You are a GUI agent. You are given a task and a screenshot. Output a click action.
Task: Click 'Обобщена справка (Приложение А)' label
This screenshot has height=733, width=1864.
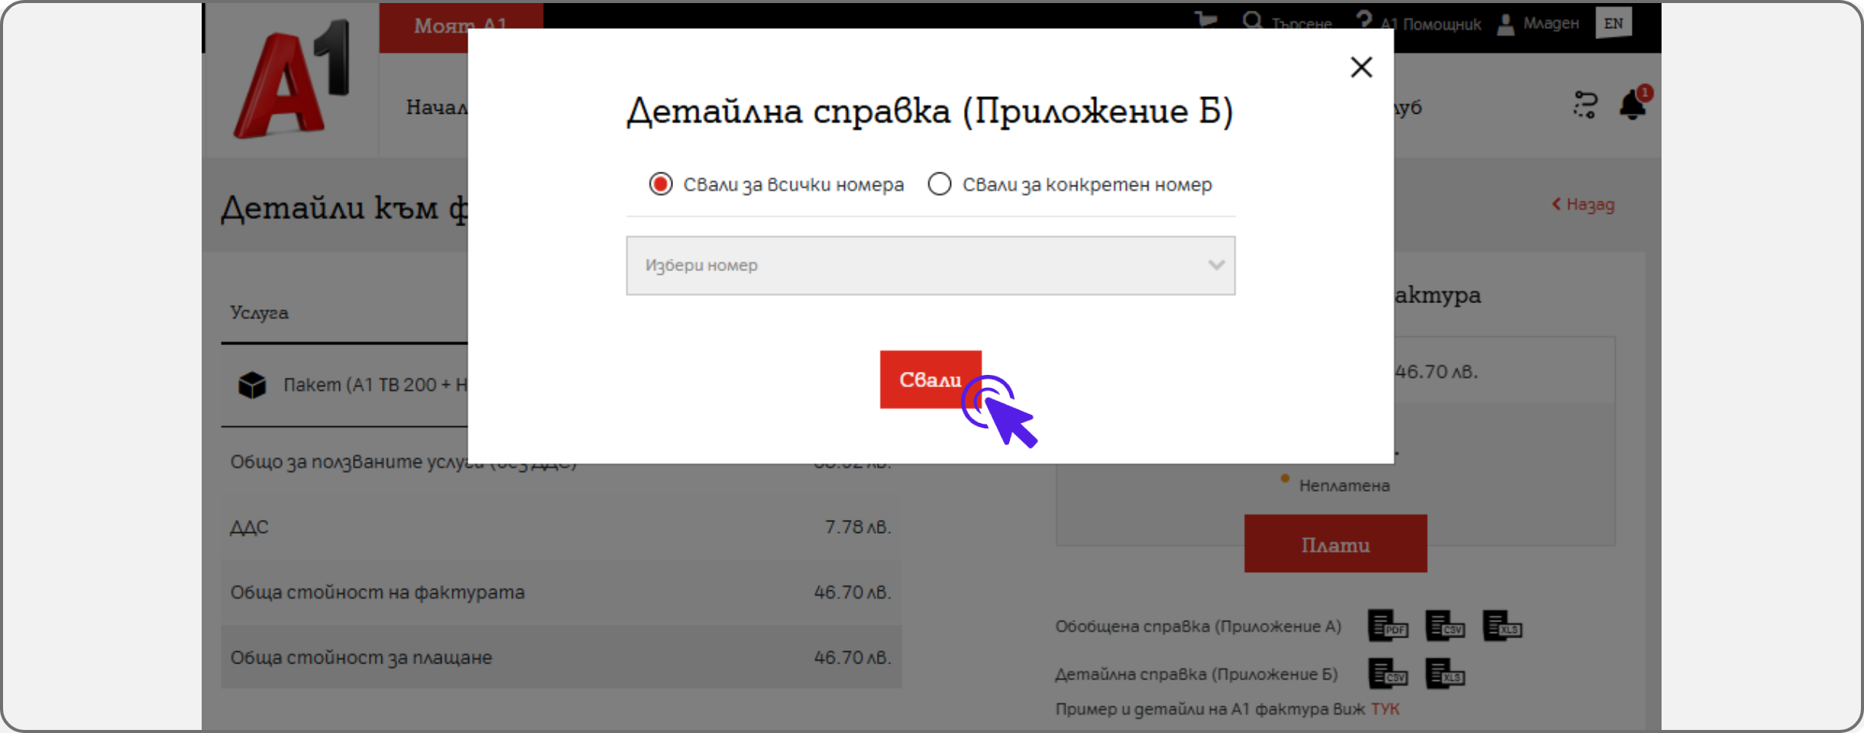click(1199, 627)
